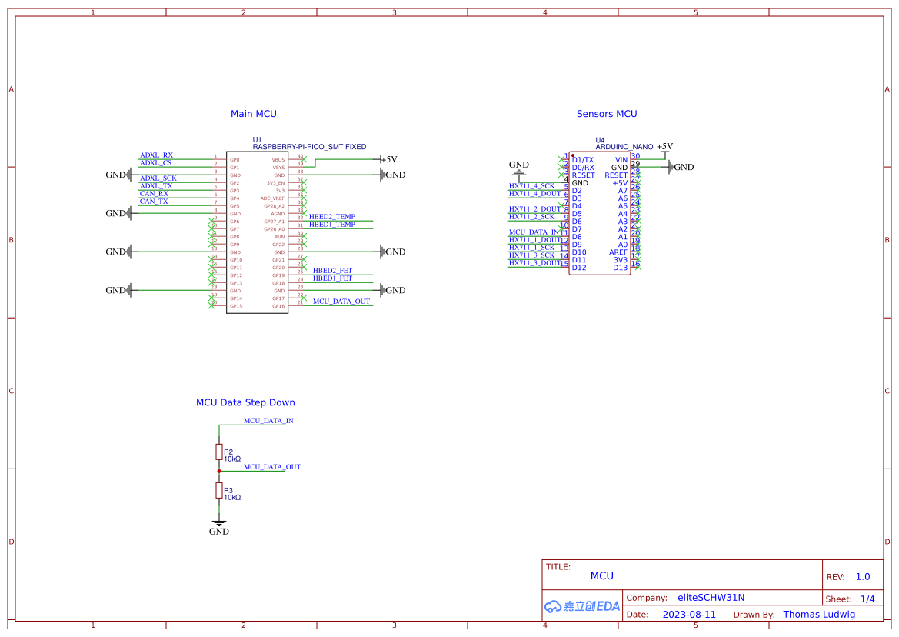Click the Thomas Ludwig drawn-by text
899x637 pixels.
[x=820, y=614]
